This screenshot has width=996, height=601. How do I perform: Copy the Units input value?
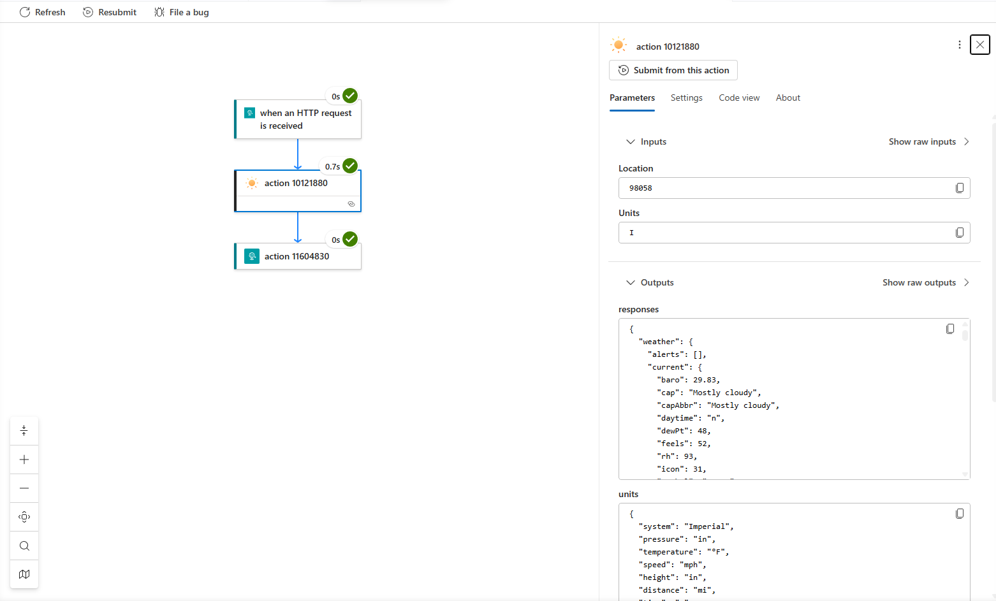[x=960, y=233]
